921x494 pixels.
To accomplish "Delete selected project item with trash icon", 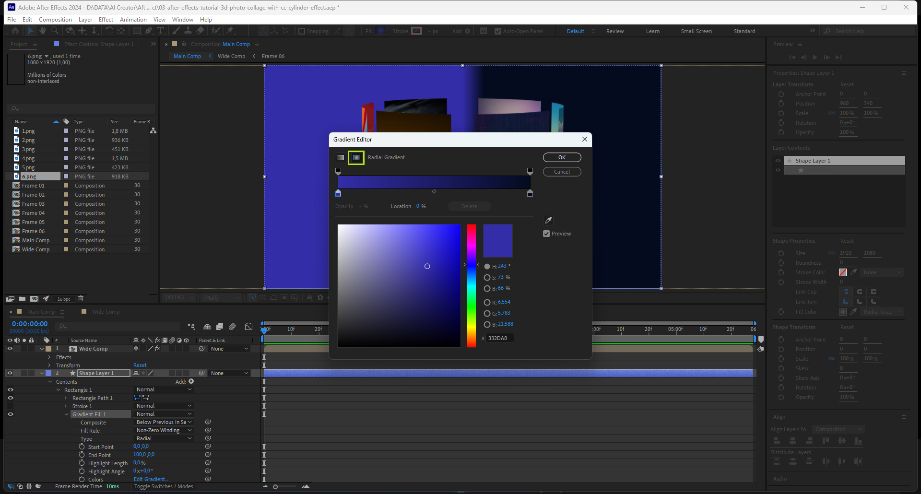I will [81, 299].
